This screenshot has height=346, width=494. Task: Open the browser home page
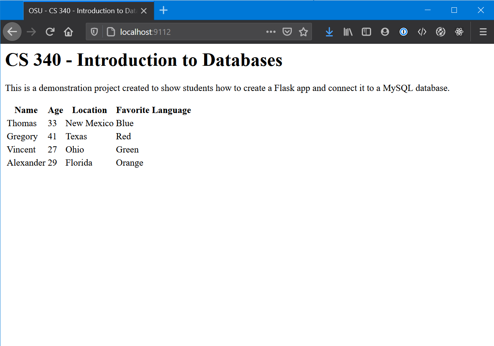click(x=68, y=32)
